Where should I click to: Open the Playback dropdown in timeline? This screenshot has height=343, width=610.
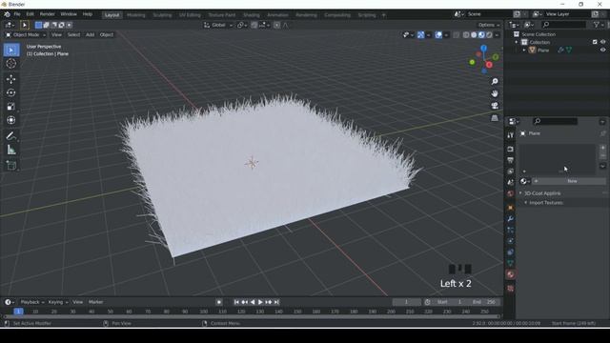coord(31,302)
